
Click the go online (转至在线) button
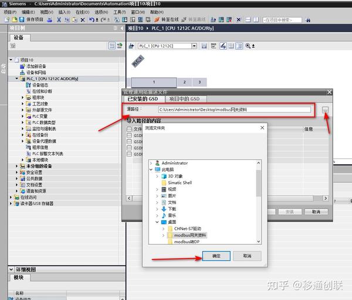click(167, 20)
